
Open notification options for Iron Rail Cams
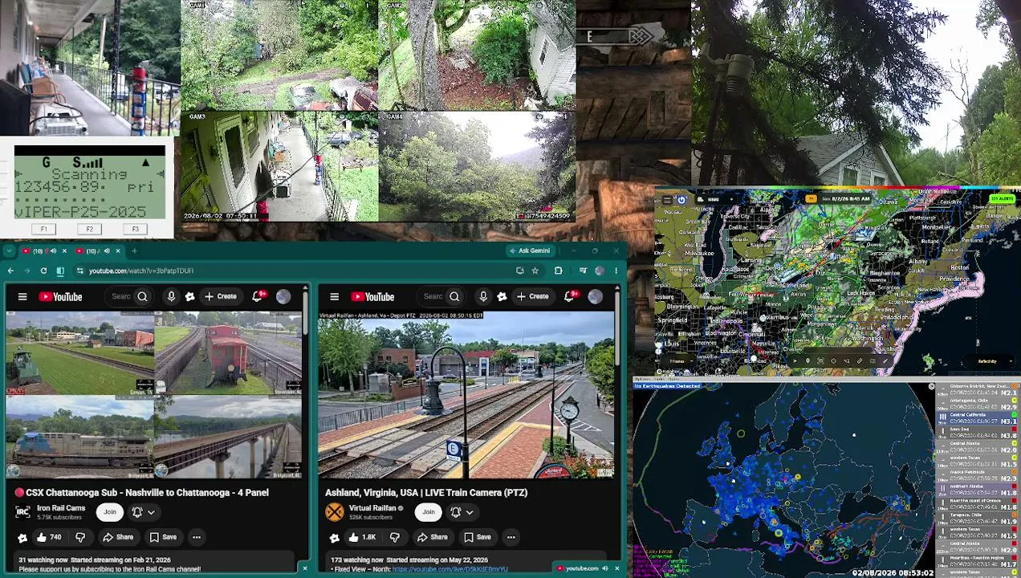click(x=142, y=512)
